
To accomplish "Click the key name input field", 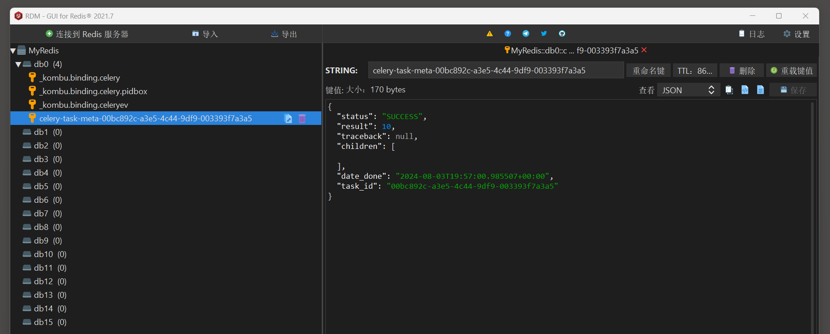I will tap(496, 71).
